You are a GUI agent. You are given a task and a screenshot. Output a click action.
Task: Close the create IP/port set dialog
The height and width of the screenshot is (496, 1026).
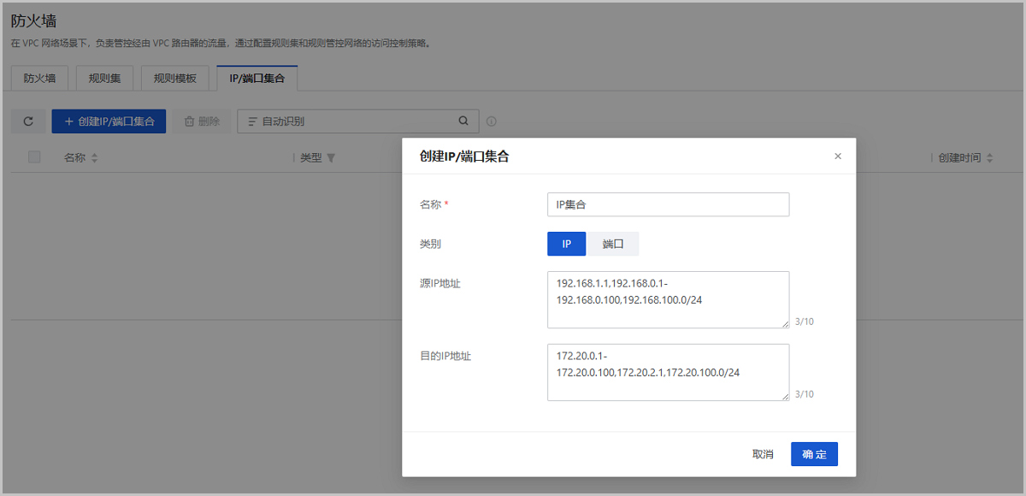tap(838, 156)
